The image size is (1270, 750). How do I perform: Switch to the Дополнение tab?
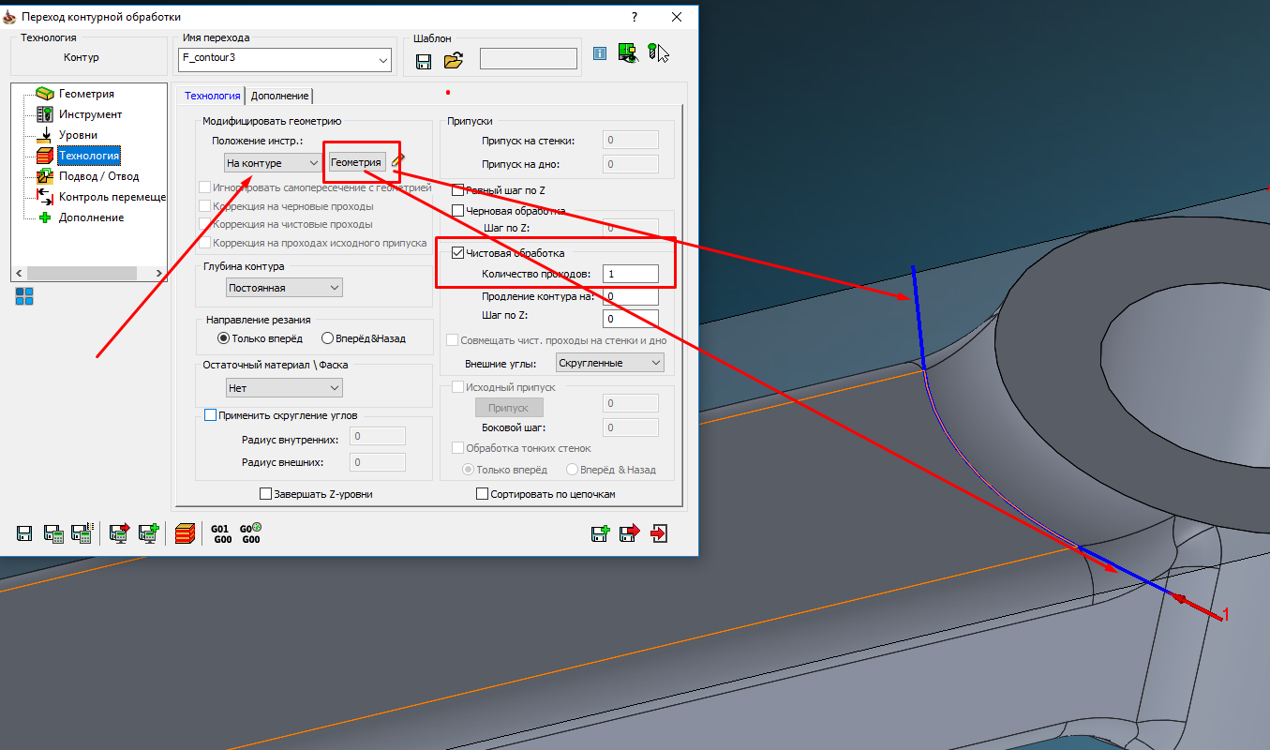pyautogui.click(x=279, y=96)
